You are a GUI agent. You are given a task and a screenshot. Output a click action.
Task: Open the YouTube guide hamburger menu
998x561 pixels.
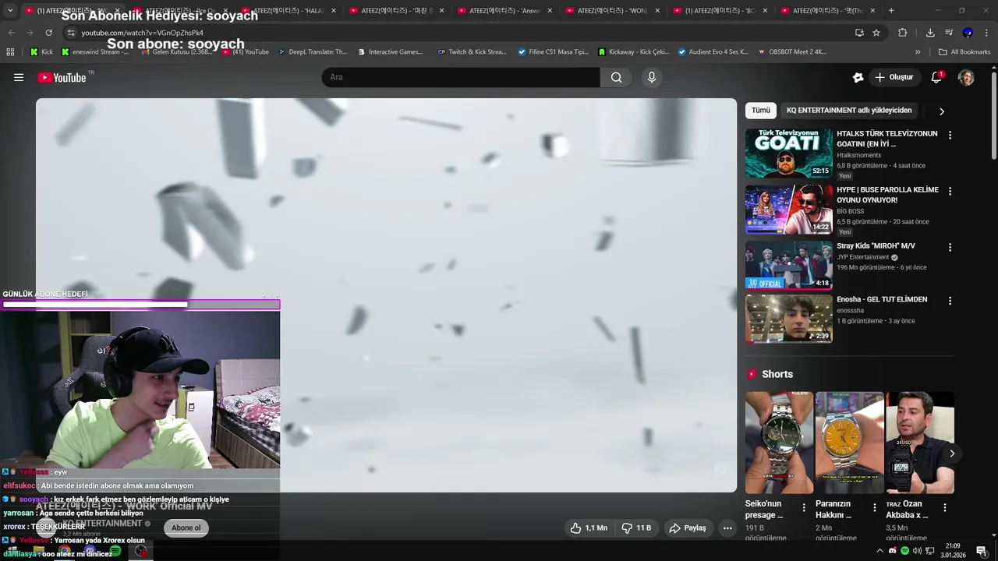19,77
